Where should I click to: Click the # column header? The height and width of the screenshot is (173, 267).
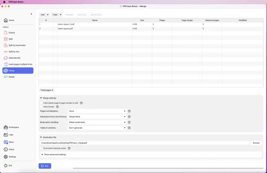(46, 20)
